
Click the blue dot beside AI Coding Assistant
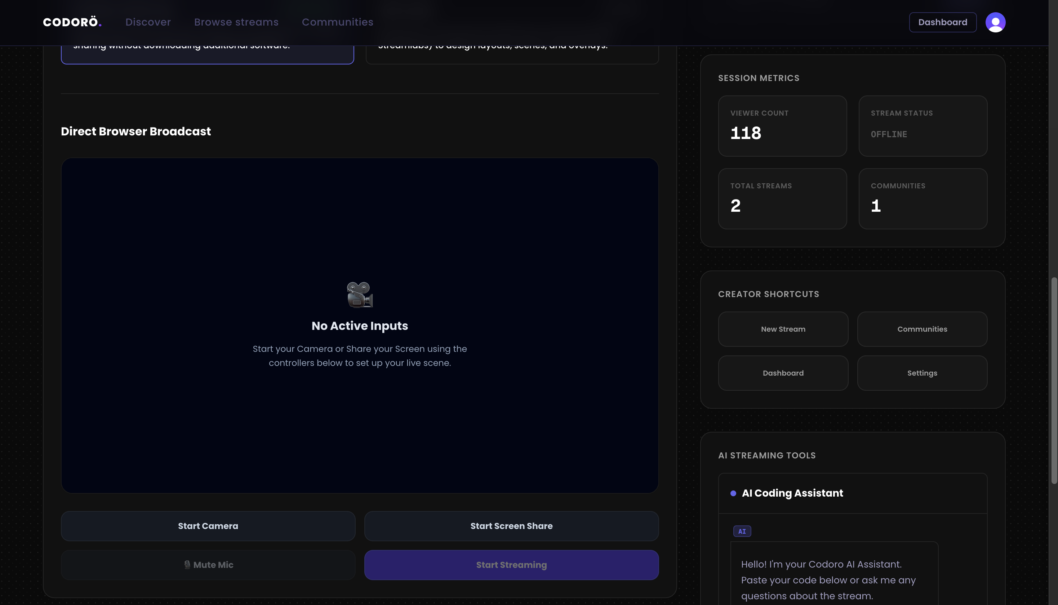point(733,493)
